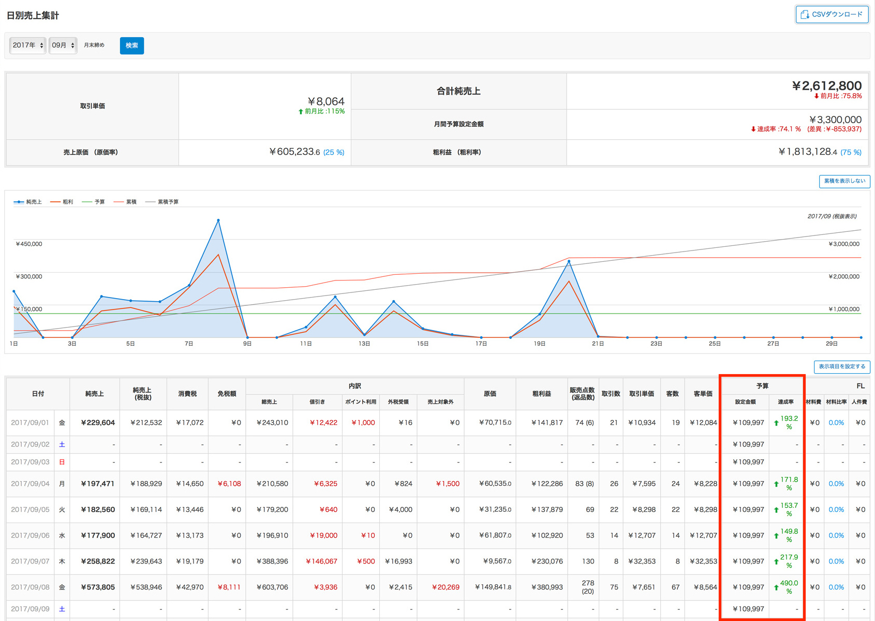Open the 09月 month dropdown
The height and width of the screenshot is (621, 875).
point(63,46)
